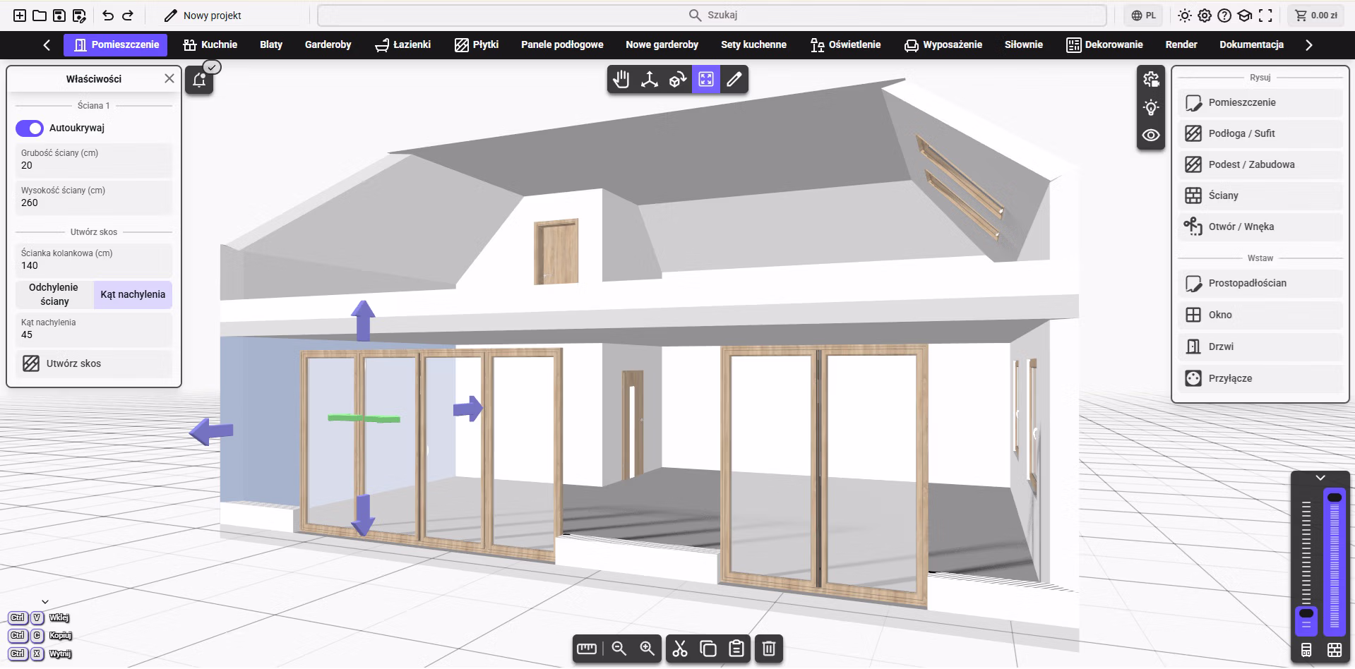
Task: Click the shopping cart total
Action: pyautogui.click(x=1316, y=16)
